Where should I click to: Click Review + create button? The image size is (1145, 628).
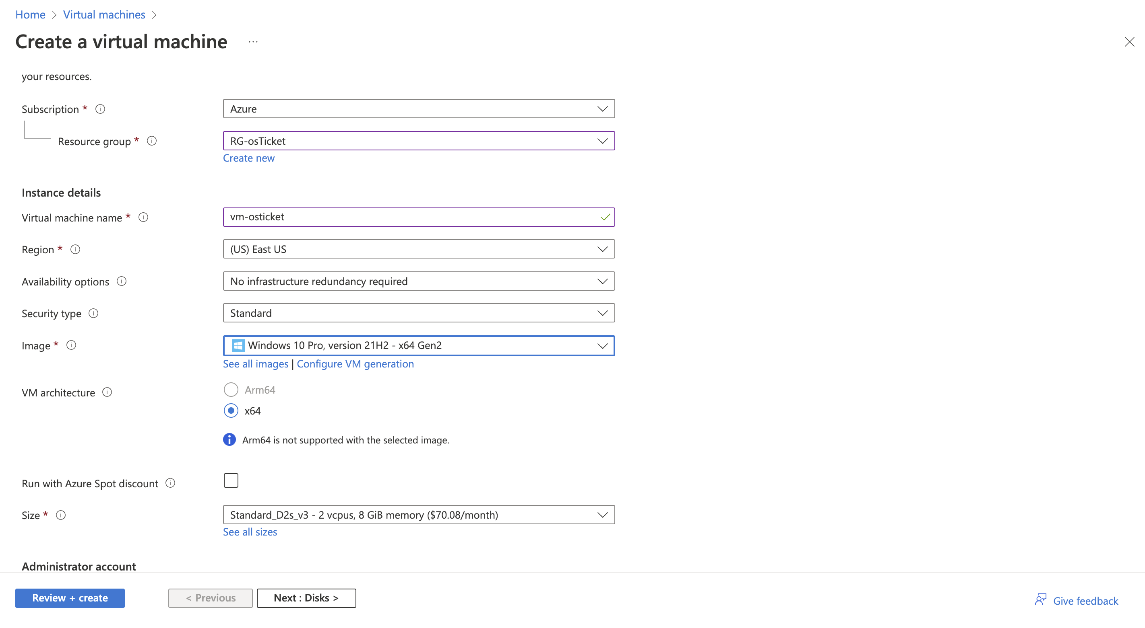(x=70, y=598)
